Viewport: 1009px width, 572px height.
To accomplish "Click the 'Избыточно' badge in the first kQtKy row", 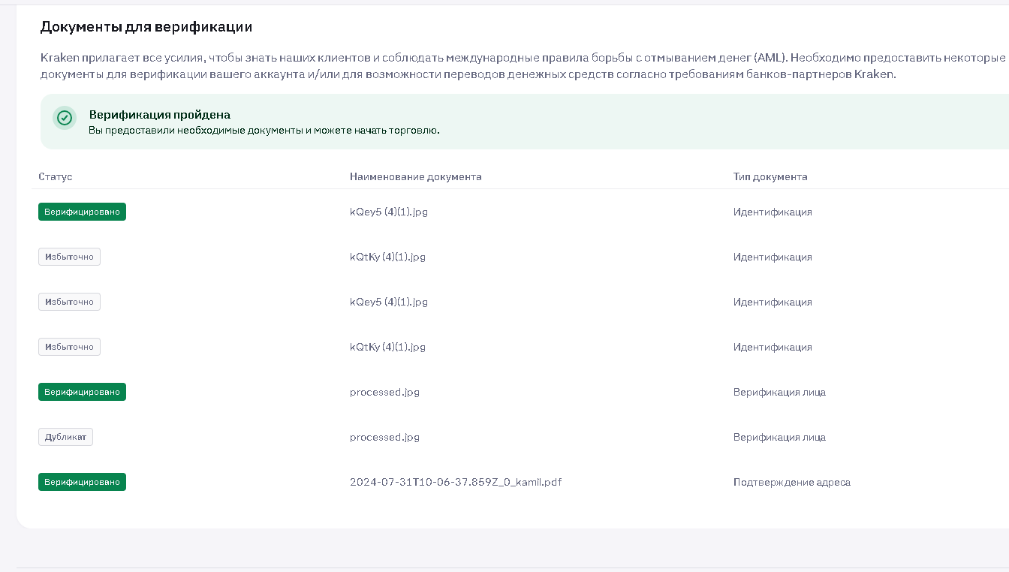I will (x=69, y=257).
